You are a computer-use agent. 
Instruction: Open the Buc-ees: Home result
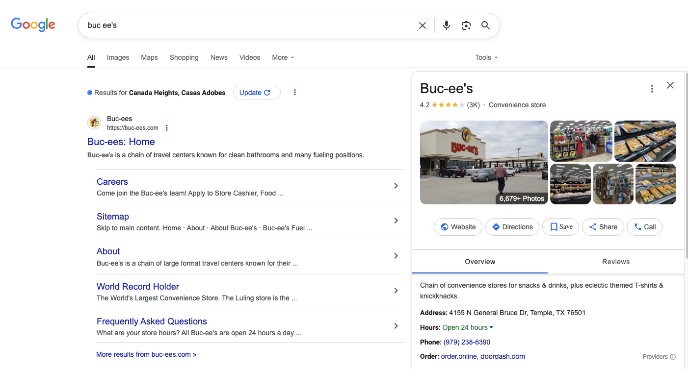click(x=121, y=142)
